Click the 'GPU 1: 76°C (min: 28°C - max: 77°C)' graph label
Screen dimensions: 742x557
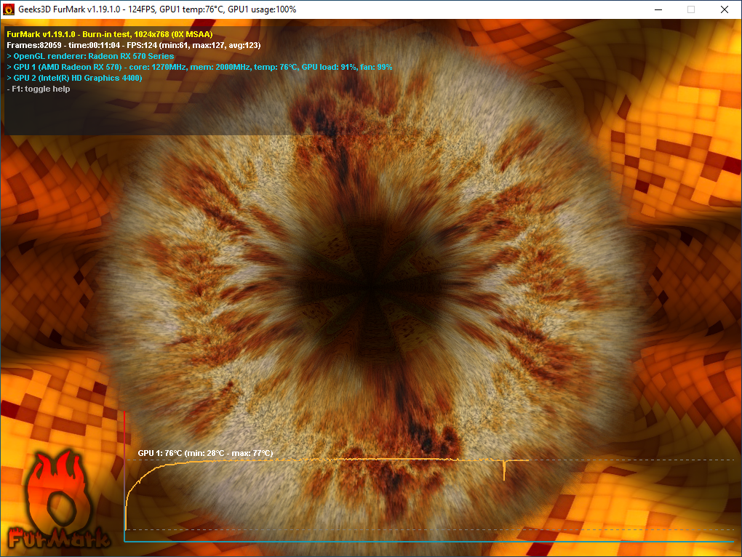pos(205,453)
